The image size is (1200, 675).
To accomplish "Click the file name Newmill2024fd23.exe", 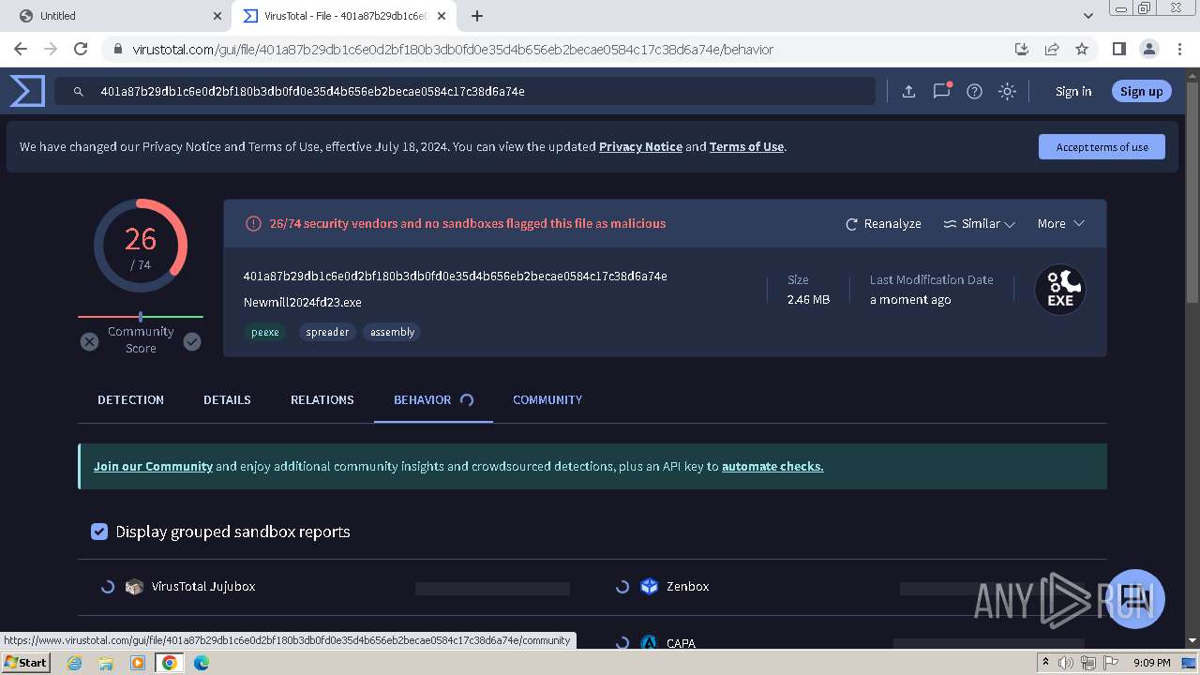I will click(x=302, y=302).
